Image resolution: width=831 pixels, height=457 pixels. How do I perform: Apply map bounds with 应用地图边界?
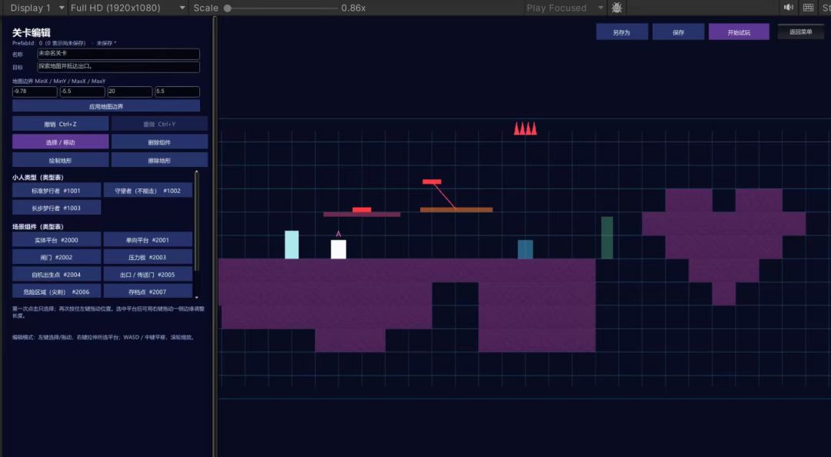coord(106,106)
